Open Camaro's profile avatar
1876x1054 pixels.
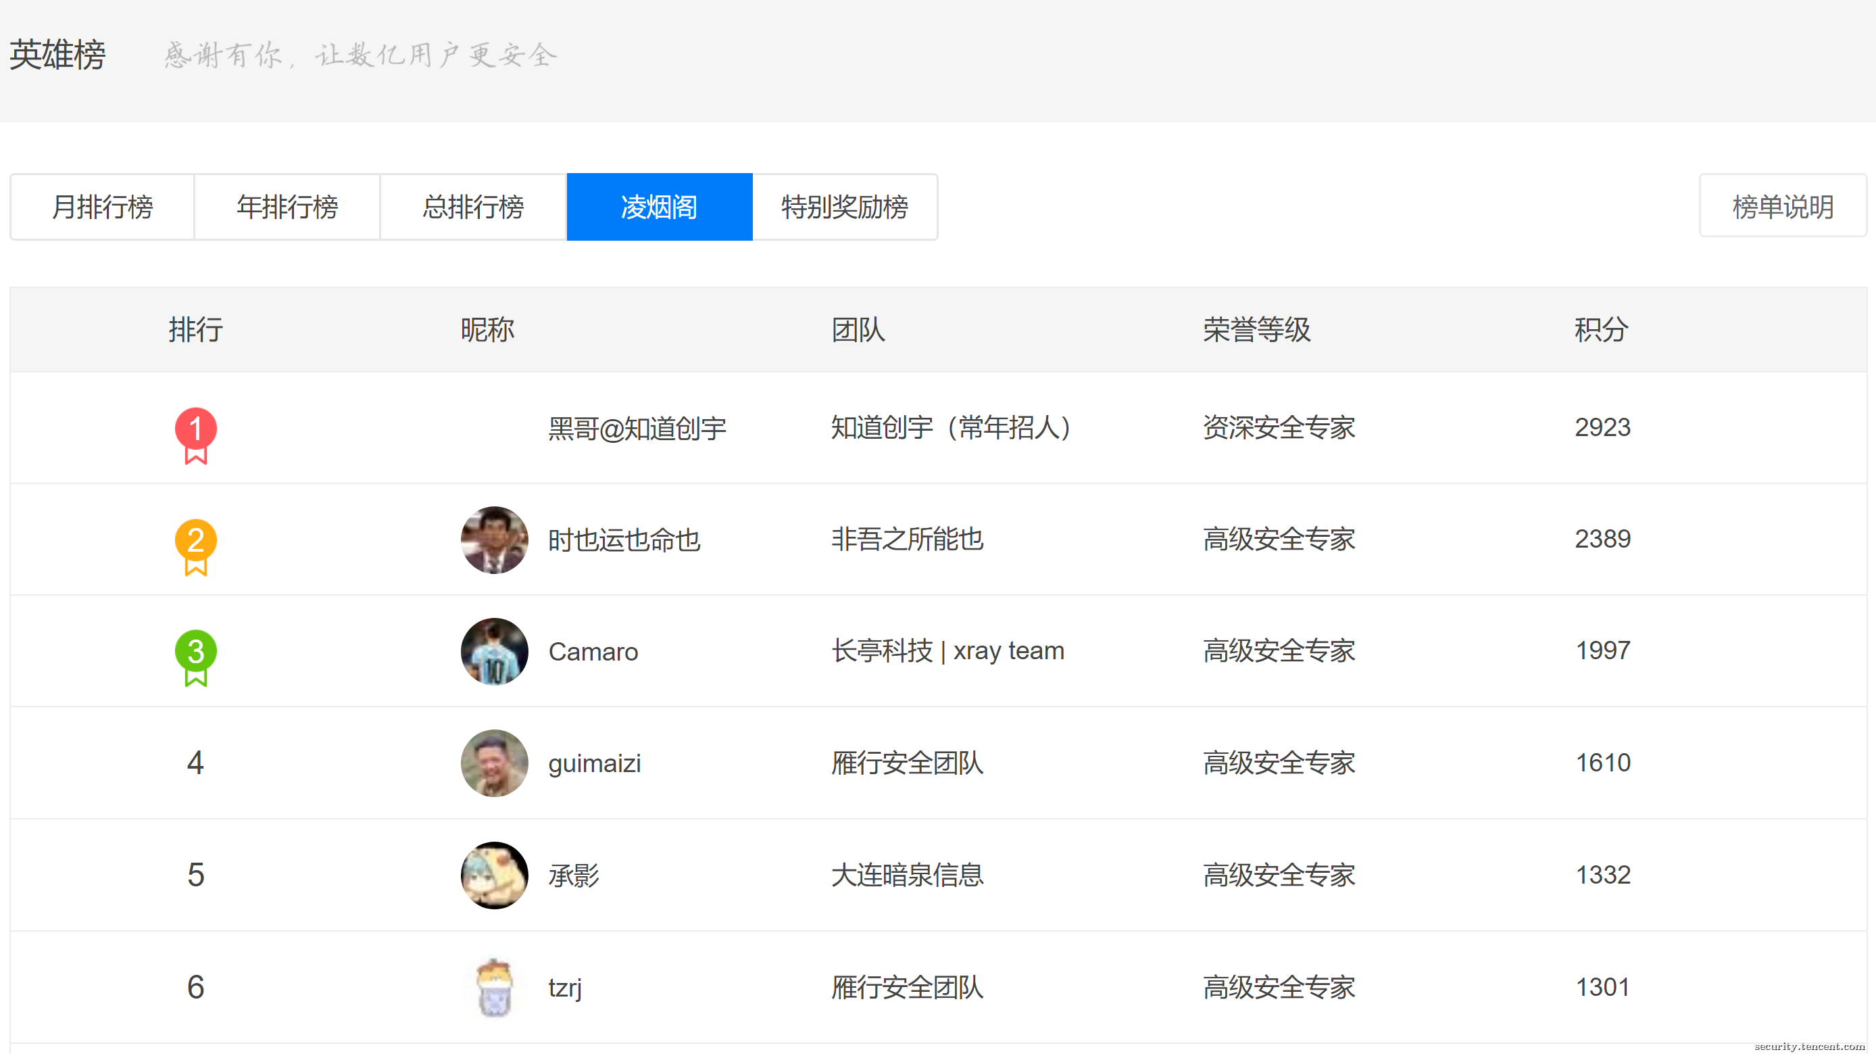[x=495, y=651]
